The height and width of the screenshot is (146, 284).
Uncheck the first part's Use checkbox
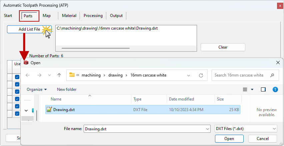pyautogui.click(x=17, y=77)
